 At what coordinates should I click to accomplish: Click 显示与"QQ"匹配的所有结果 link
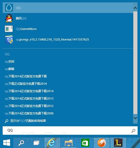pos(28,121)
